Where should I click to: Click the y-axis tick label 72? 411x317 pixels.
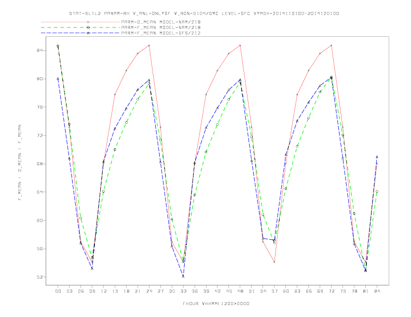click(39, 136)
